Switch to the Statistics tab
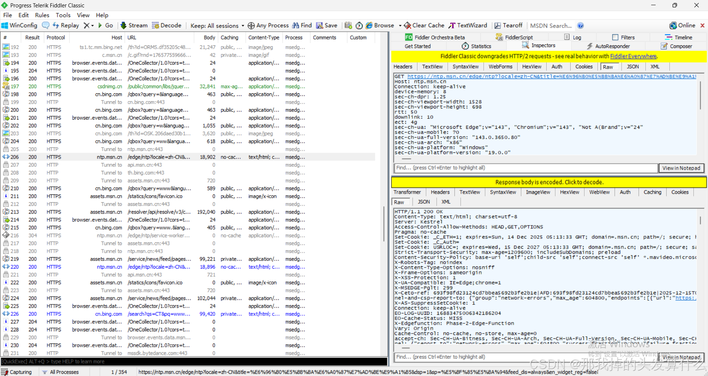 click(476, 46)
